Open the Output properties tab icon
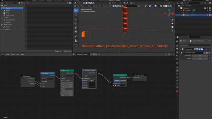The width and height of the screenshot is (212, 119). [x=177, y=49]
